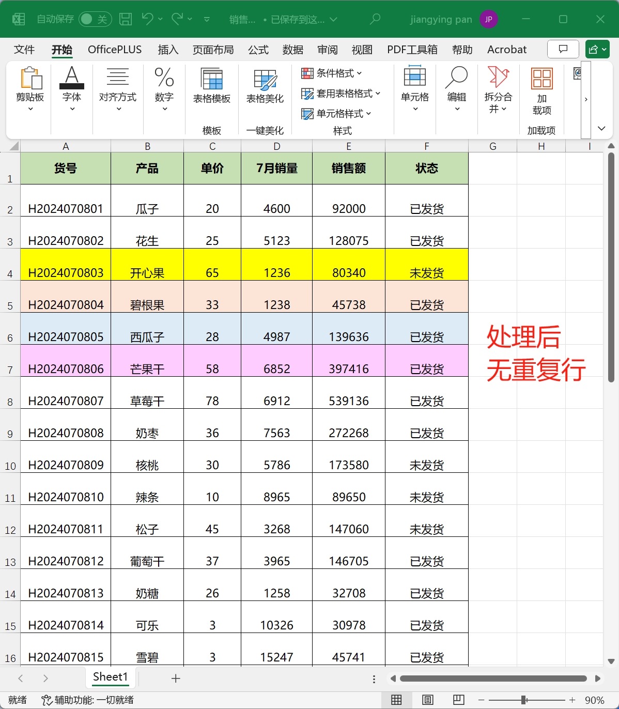Click the Save icon
This screenshot has height=709, width=619.
(126, 19)
